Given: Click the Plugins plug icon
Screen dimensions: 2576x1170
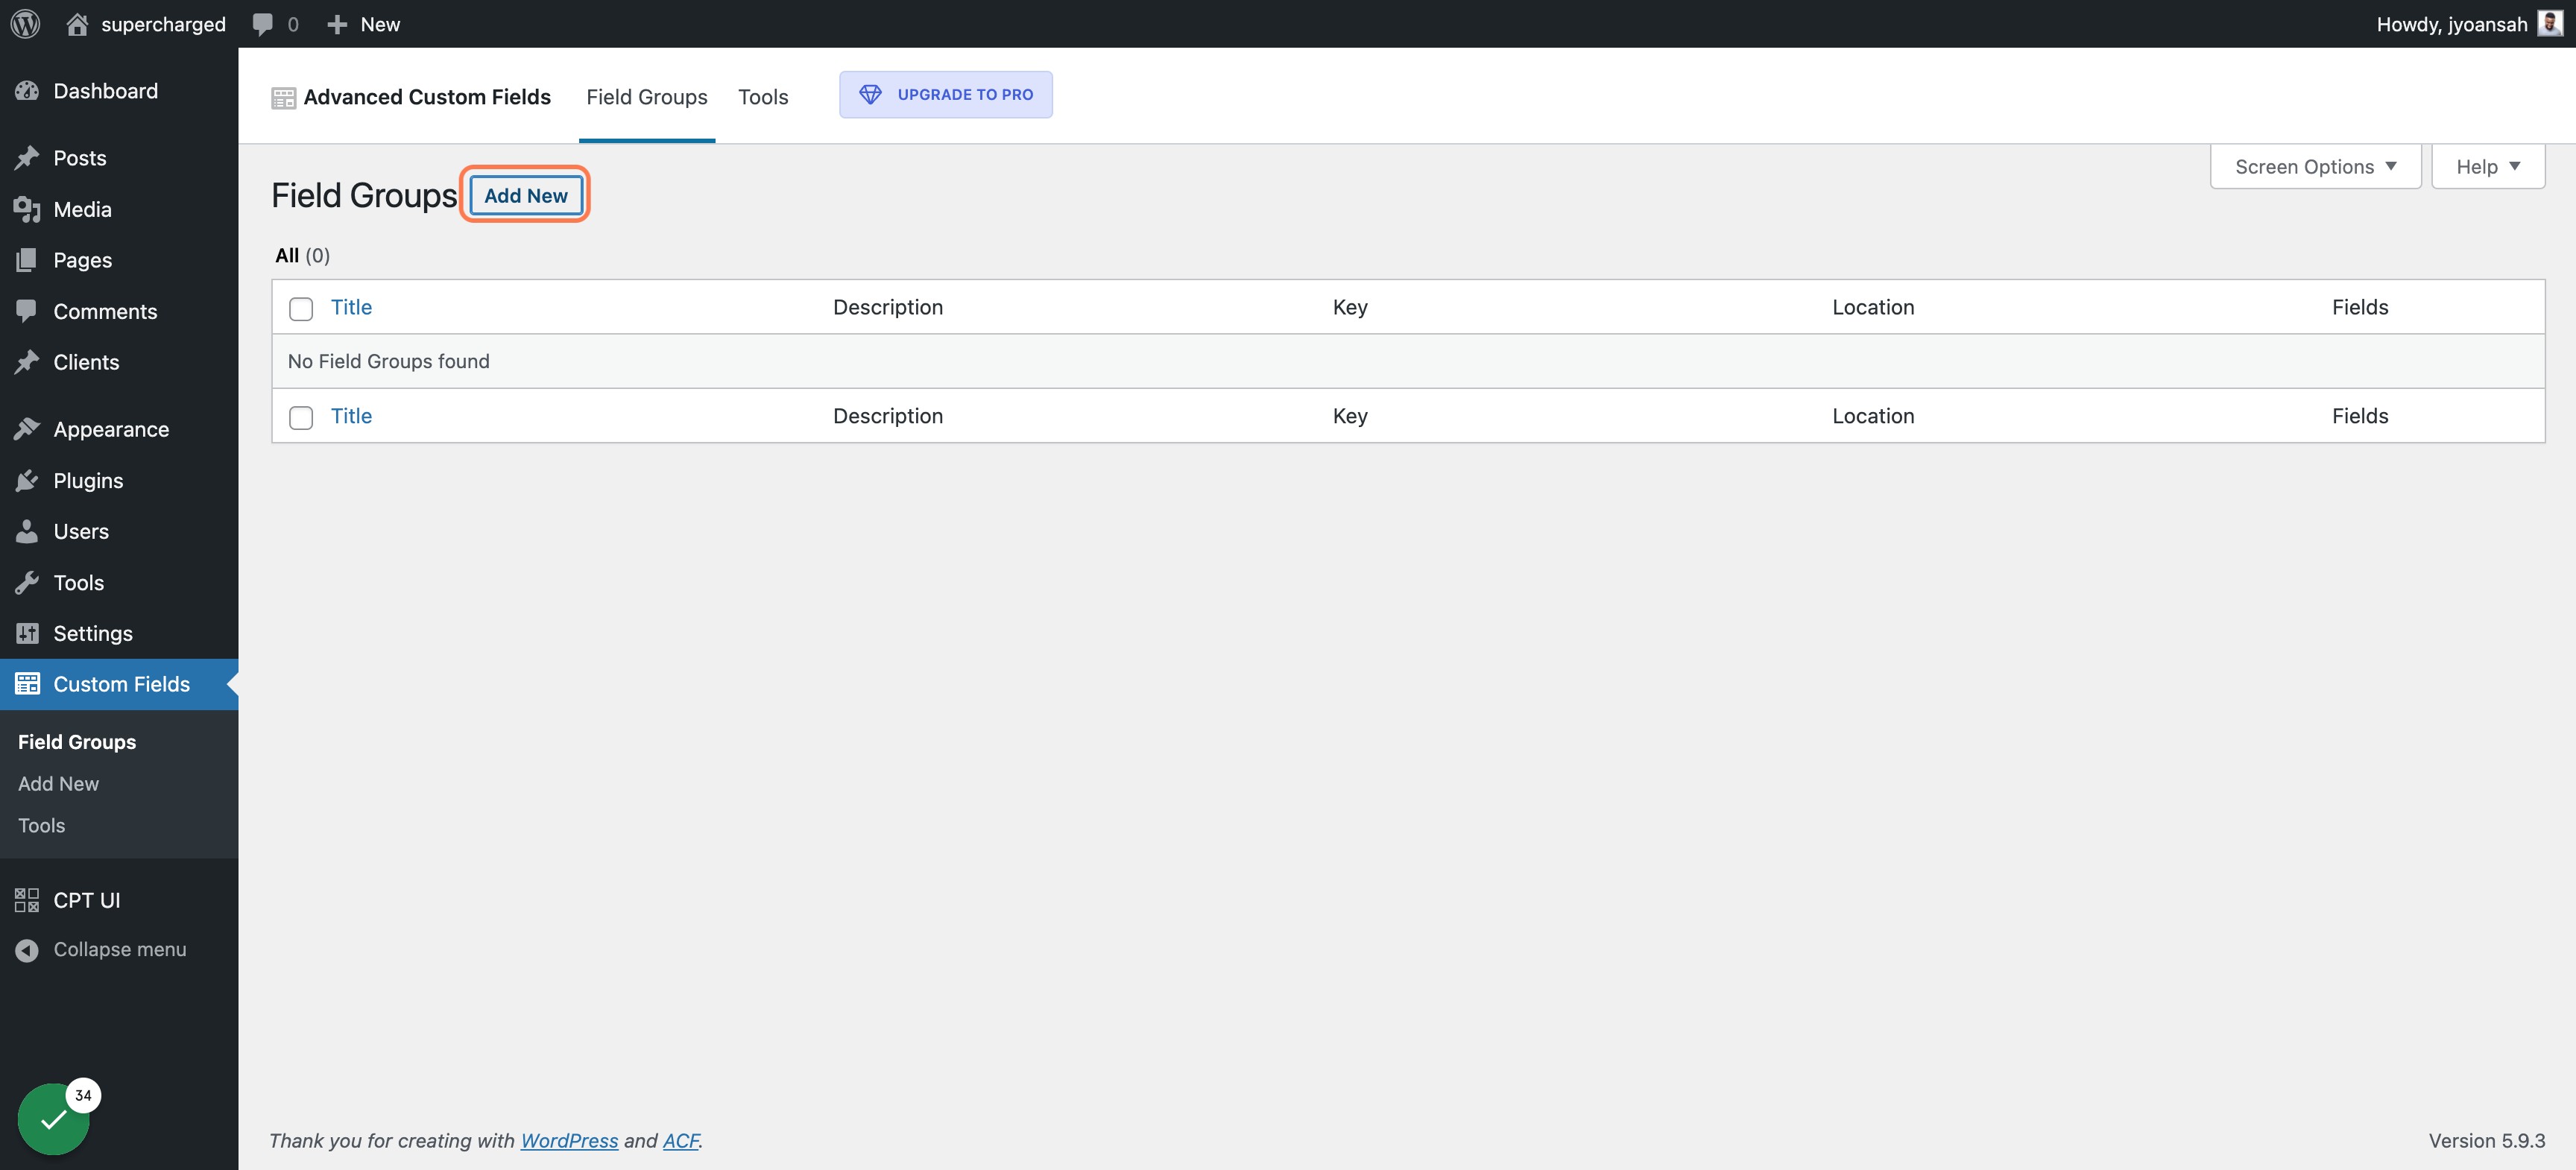Looking at the screenshot, I should (27, 481).
